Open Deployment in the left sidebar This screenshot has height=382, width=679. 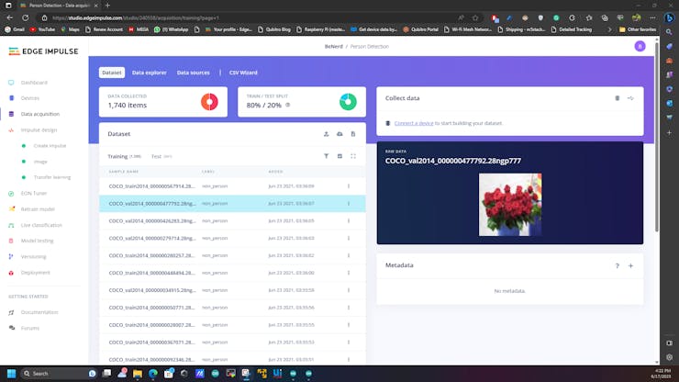tap(36, 272)
